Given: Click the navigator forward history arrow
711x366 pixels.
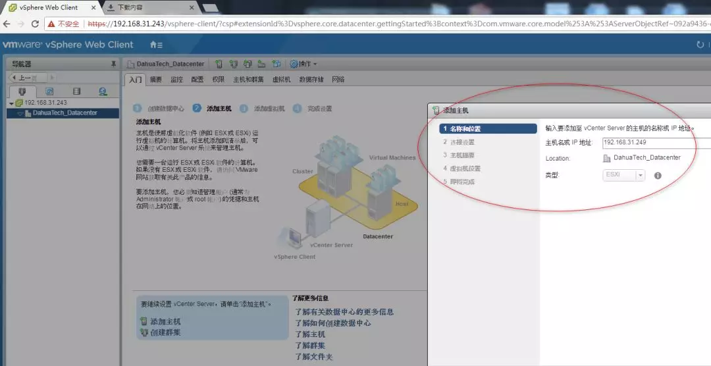Looking at the screenshot, I should pos(52,78).
